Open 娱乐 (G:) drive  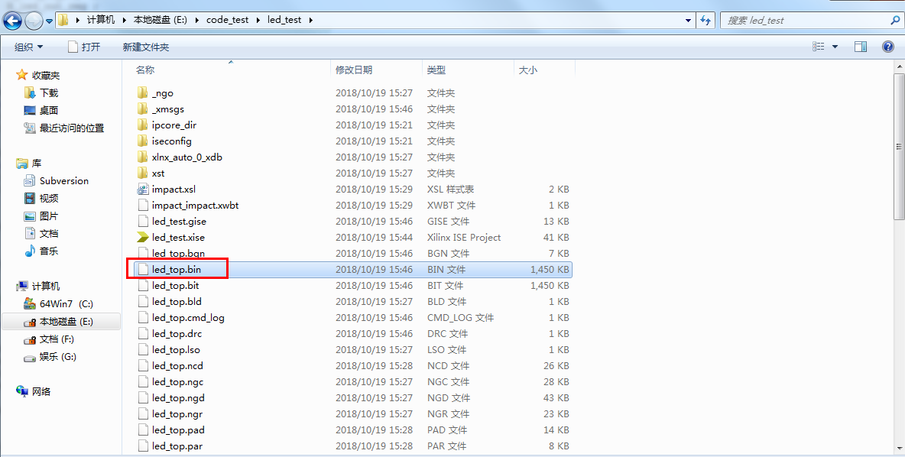[x=58, y=357]
